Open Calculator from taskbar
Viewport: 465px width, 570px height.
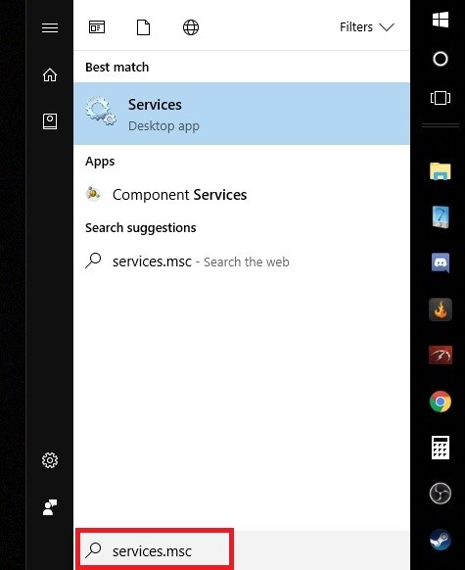[x=441, y=448]
